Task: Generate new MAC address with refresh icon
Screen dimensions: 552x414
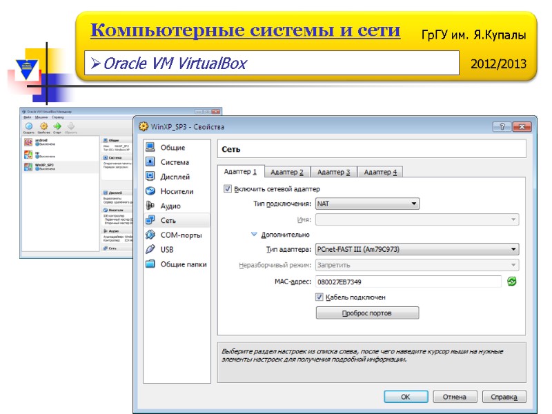Action: point(512,282)
